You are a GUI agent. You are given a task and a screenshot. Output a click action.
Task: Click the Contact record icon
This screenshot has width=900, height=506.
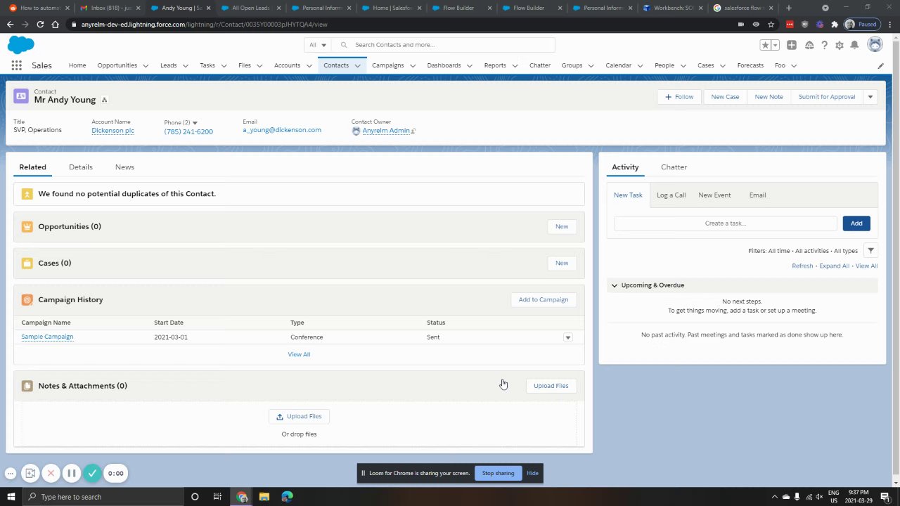pos(21,96)
